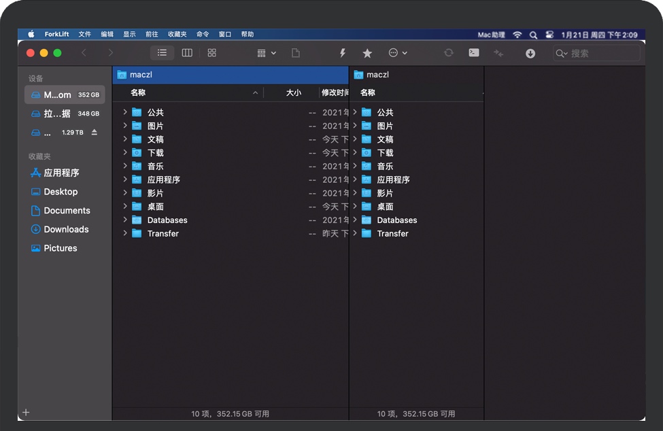Expand the Databases folder in left pane

[125, 220]
